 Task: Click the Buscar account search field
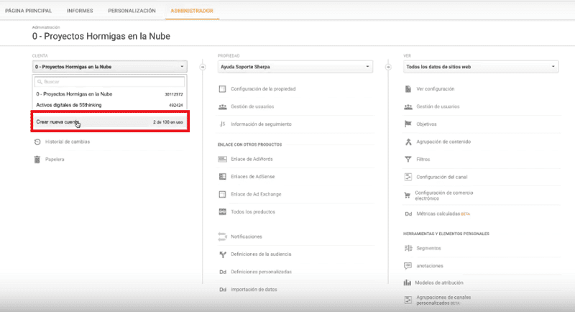click(110, 82)
